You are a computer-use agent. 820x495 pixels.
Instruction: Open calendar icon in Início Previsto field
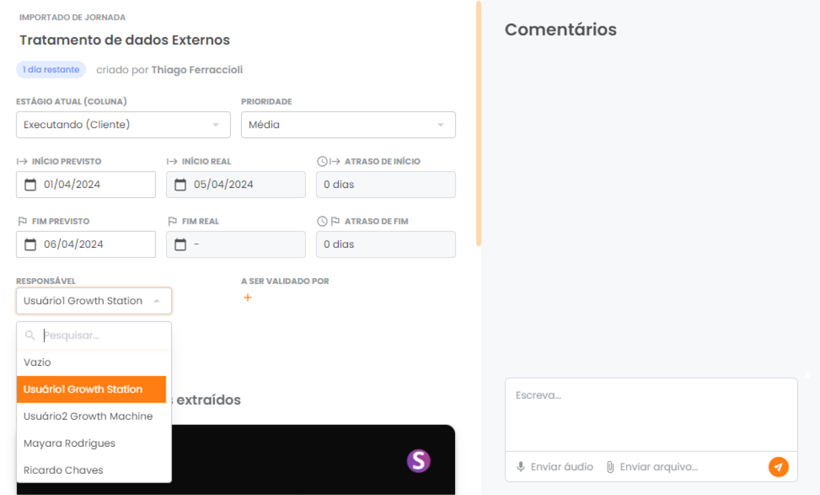(30, 185)
